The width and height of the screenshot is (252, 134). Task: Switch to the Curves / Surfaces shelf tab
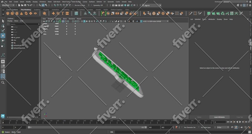(x=12, y=10)
